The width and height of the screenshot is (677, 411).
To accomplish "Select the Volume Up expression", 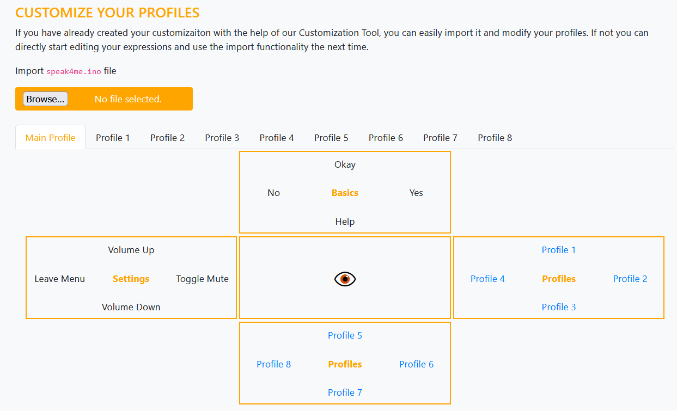I will coord(131,250).
